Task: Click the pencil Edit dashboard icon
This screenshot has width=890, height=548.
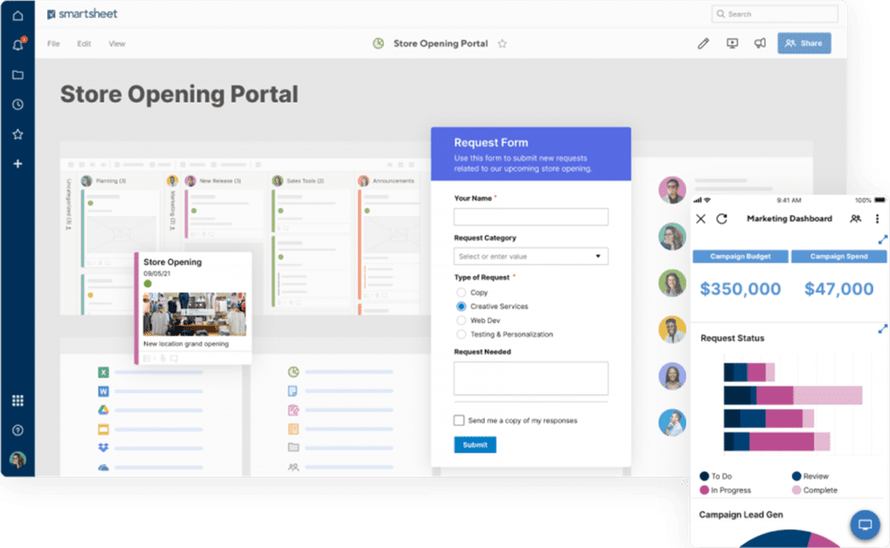Action: point(703,43)
